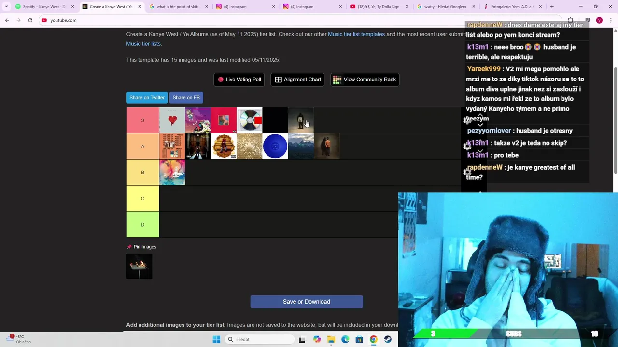
Task: Close the Spotify tab
Action: click(73, 7)
